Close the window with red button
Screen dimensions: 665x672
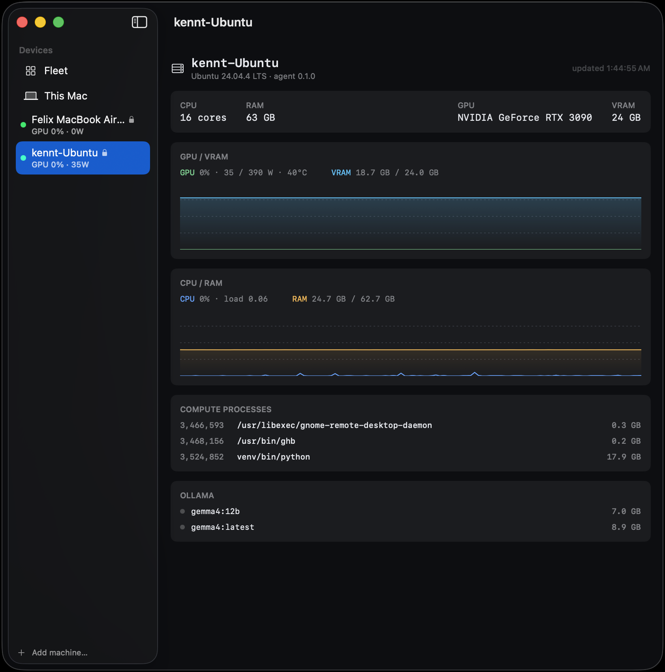[22, 22]
